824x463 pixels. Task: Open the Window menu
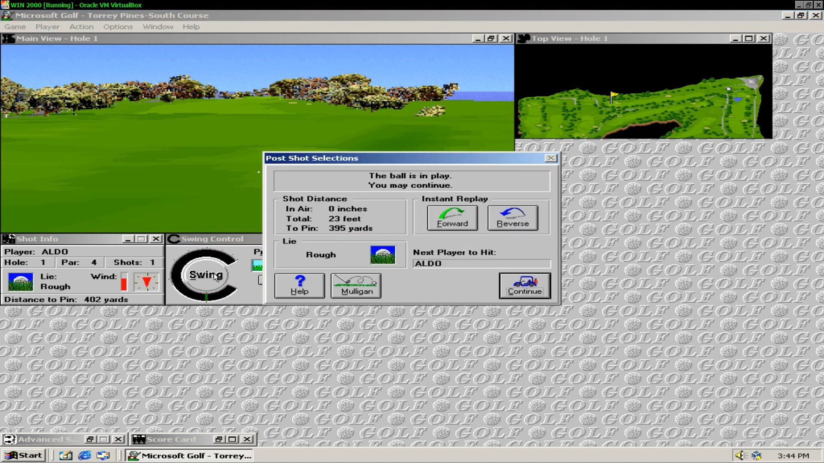point(158,27)
